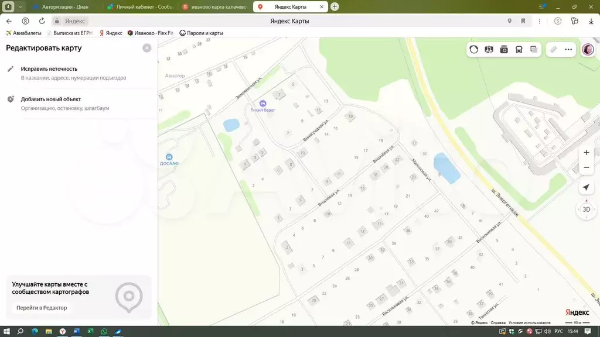Close the 'Яндекс Карты' tab

(322, 7)
